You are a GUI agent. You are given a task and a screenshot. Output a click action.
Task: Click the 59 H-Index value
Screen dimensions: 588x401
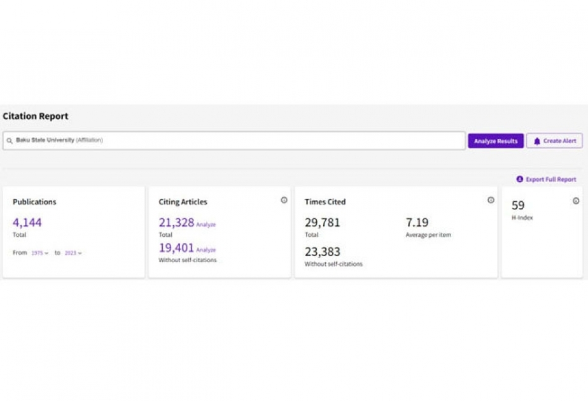[x=518, y=205]
